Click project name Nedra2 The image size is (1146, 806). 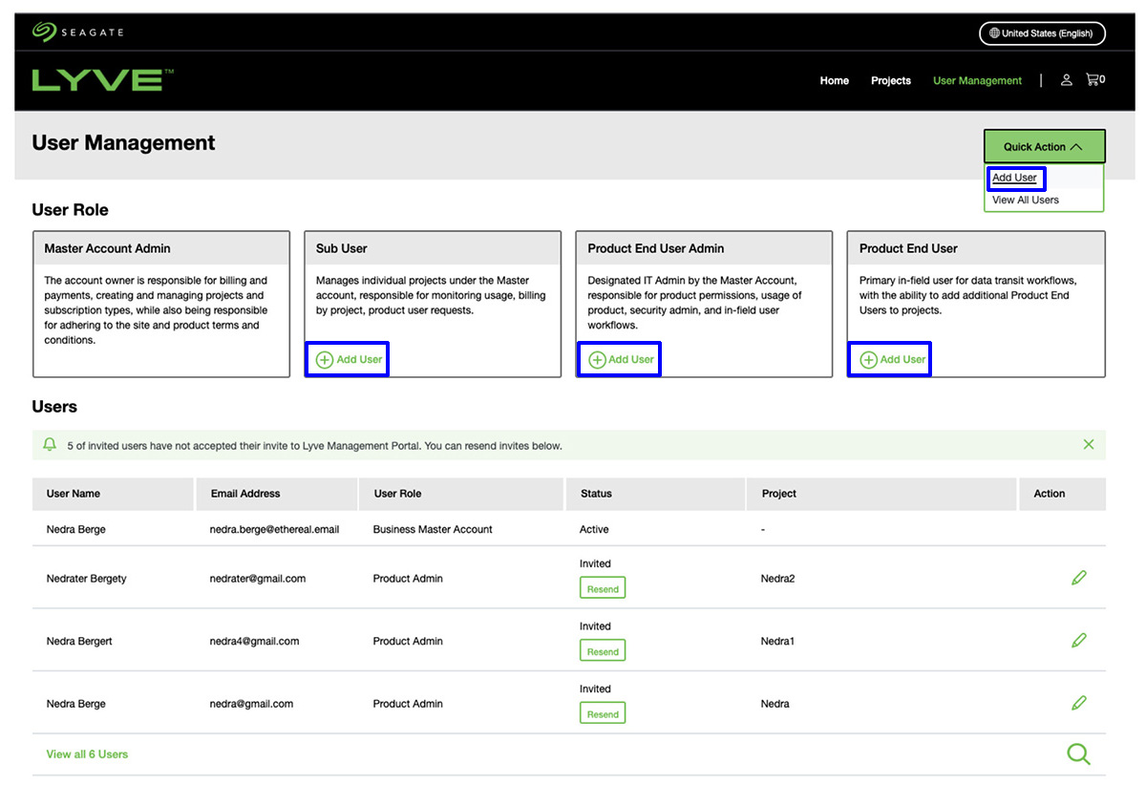pos(777,579)
